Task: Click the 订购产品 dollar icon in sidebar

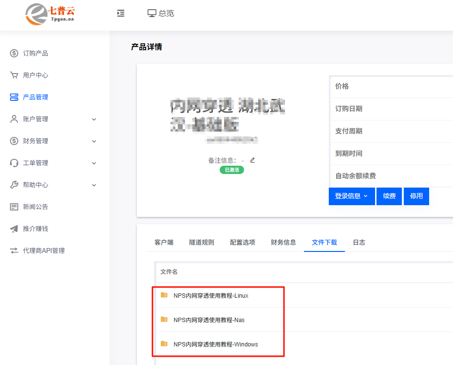Action: [x=14, y=53]
